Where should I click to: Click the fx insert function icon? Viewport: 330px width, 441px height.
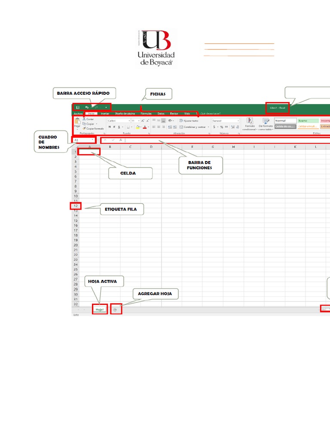tap(121, 140)
